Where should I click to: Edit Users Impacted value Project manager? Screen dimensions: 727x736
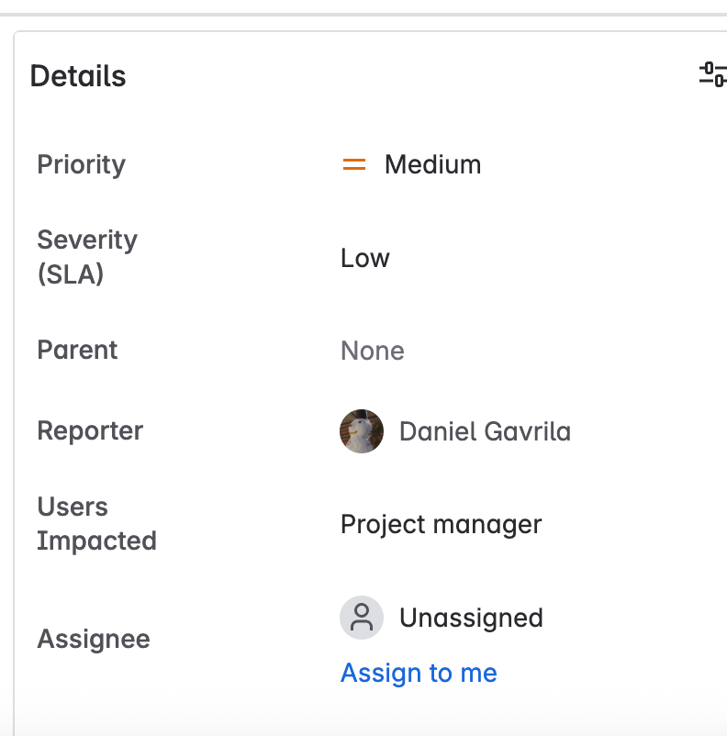point(442,524)
